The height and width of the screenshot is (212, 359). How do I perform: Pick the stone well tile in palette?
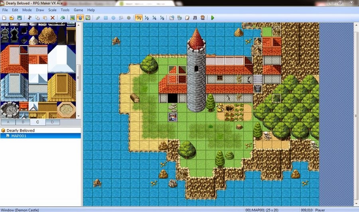tap(10, 110)
